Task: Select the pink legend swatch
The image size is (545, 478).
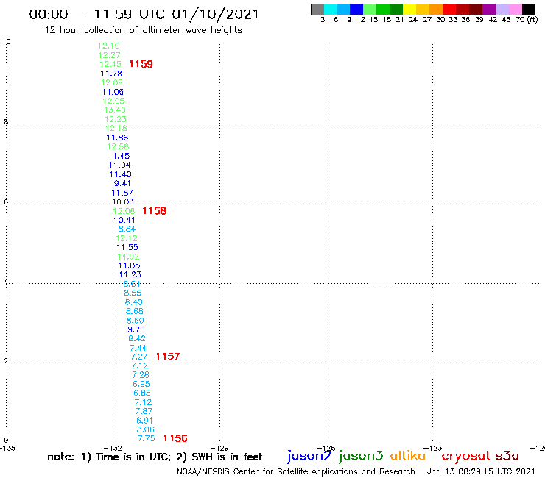Action: pyautogui.click(x=516, y=10)
